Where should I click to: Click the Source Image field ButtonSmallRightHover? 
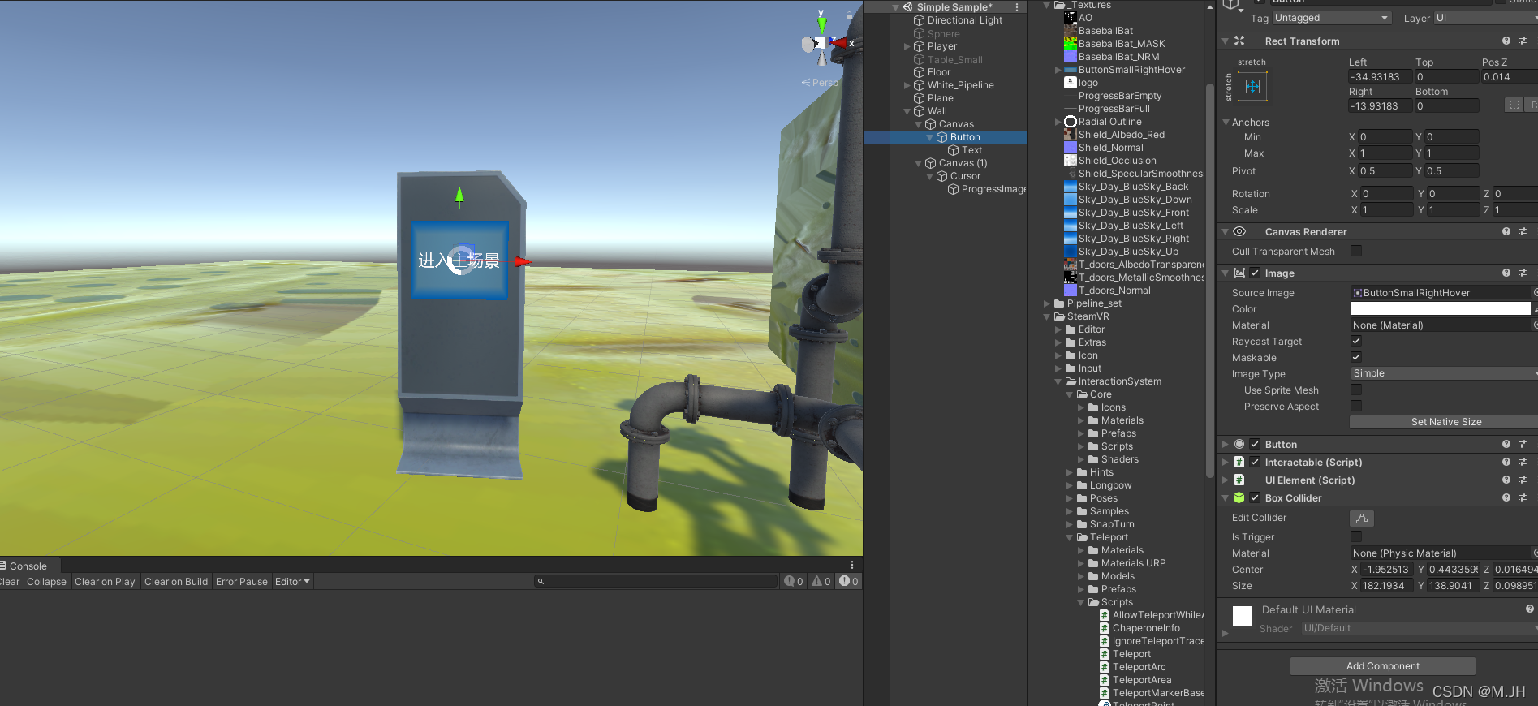click(x=1440, y=292)
